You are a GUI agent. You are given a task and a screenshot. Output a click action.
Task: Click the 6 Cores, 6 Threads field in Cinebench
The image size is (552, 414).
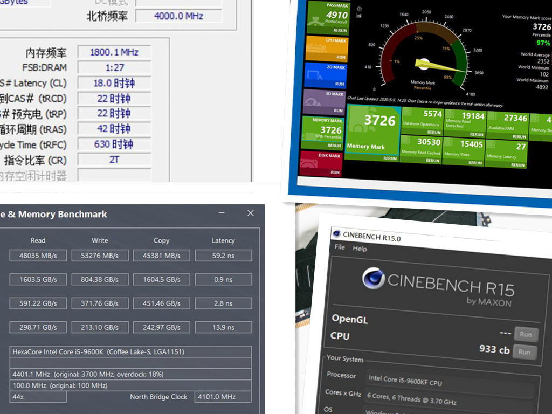(x=448, y=401)
